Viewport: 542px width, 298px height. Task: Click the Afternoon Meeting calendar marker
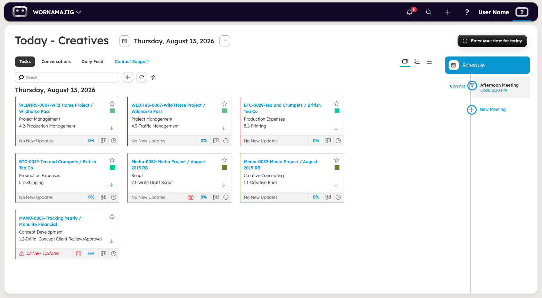click(x=472, y=86)
